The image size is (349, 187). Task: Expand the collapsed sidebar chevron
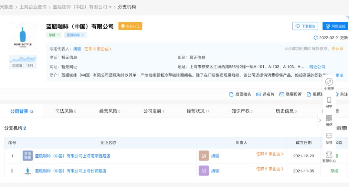(x=320, y=120)
